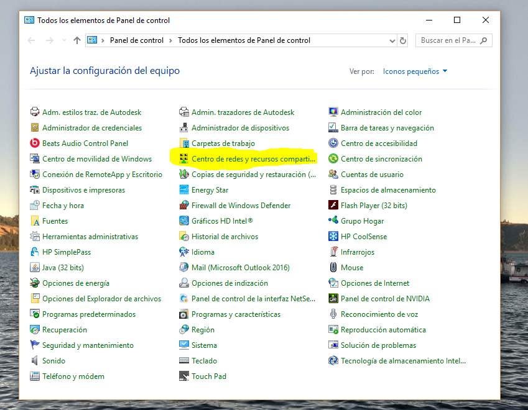
Task: Click the Flash Player (32 bits) icon
Action: point(333,206)
